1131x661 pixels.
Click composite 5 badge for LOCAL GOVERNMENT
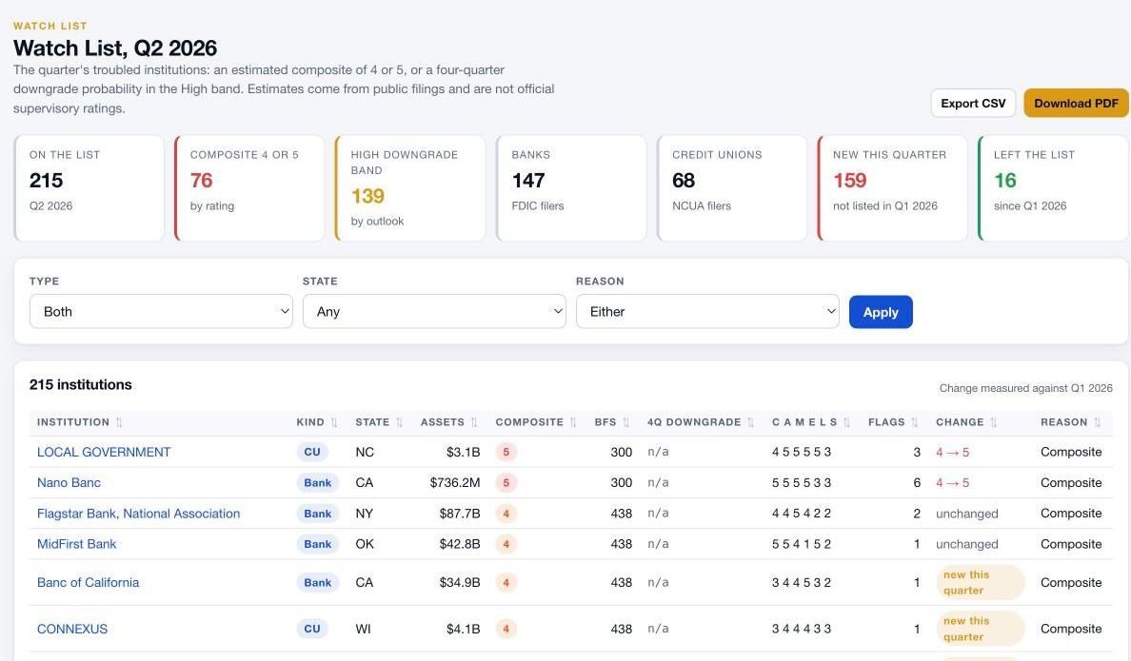[506, 452]
